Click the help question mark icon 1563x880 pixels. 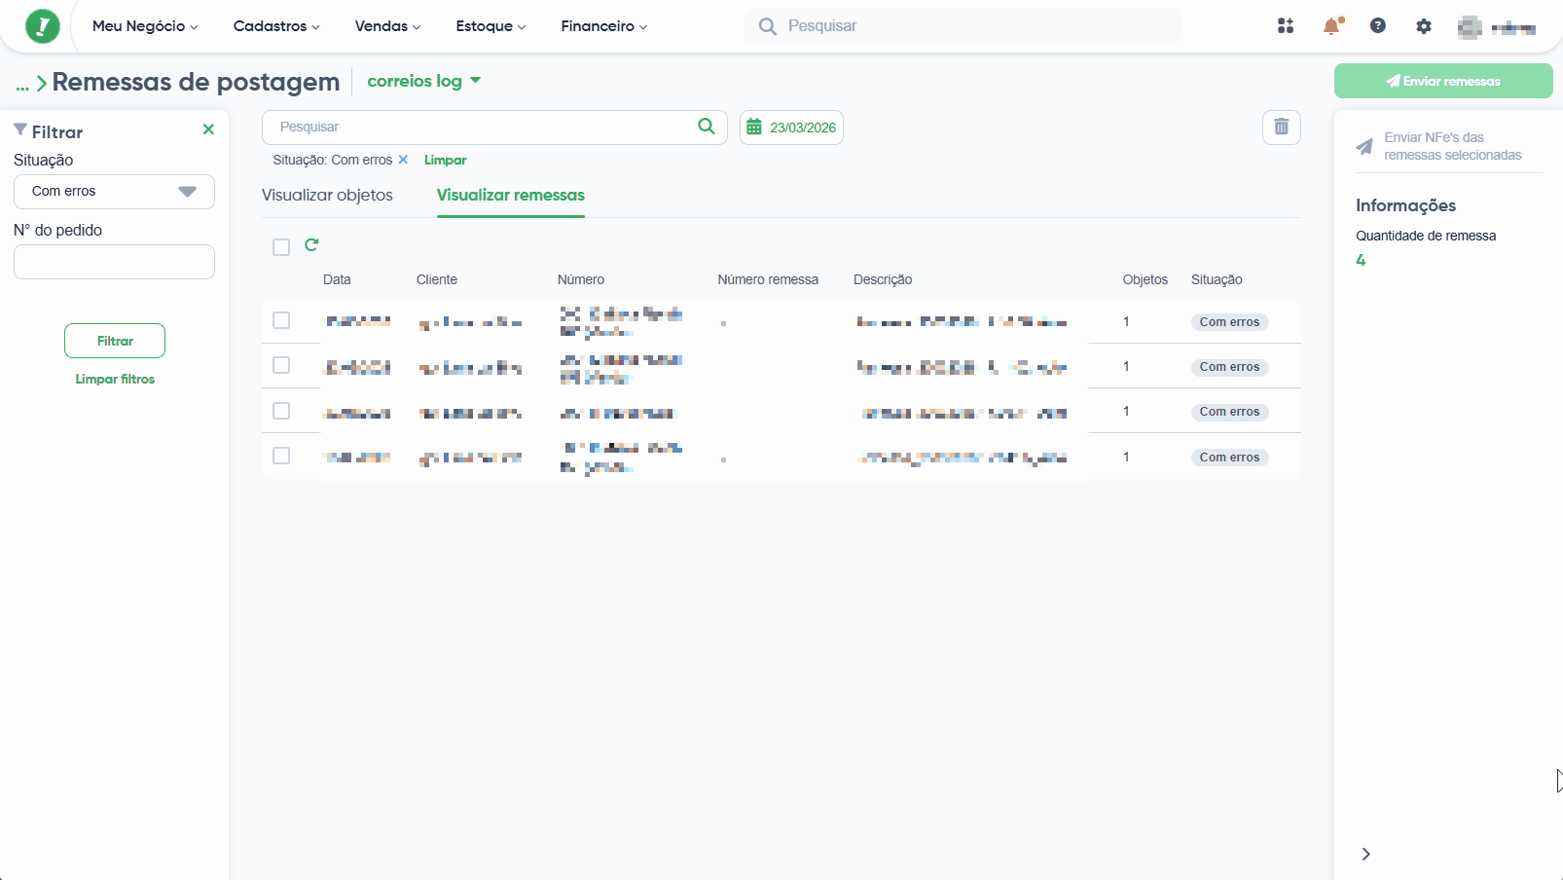pyautogui.click(x=1378, y=26)
